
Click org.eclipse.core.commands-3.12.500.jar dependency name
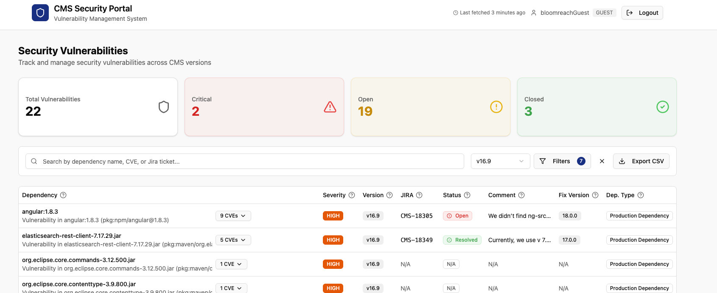tap(78, 260)
